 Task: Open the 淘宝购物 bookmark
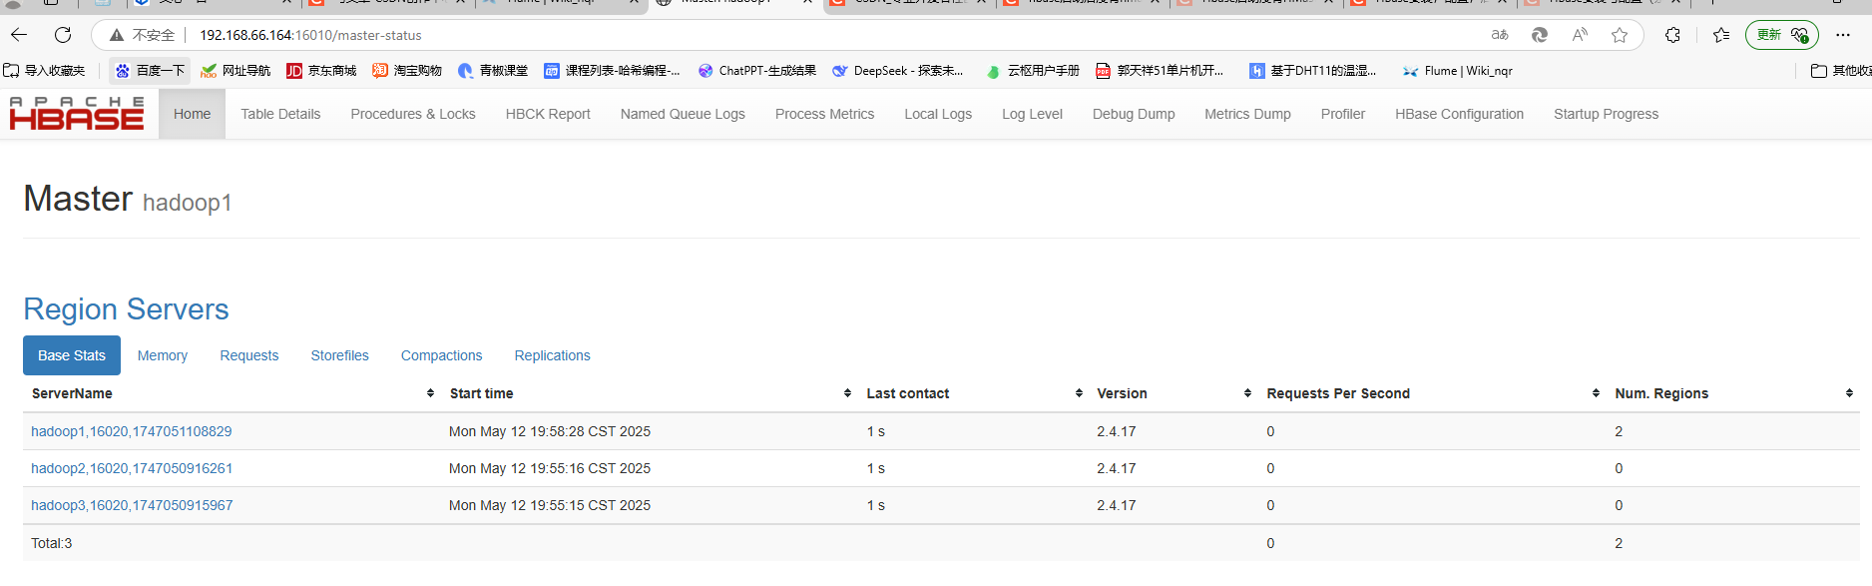pos(407,71)
